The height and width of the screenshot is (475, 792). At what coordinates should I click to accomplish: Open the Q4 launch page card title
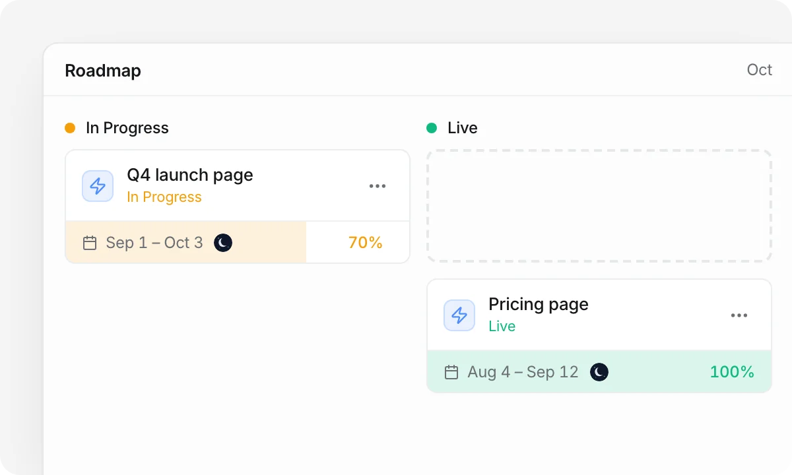coord(190,175)
